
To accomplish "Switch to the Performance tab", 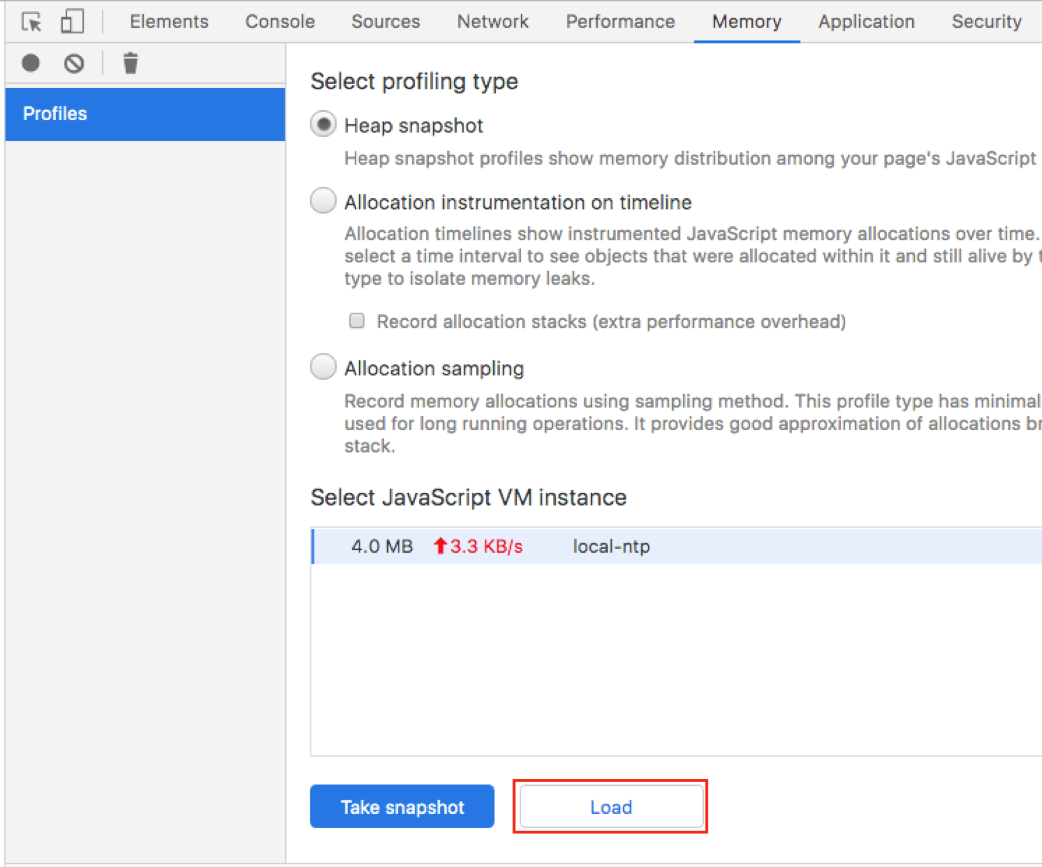I will tap(620, 22).
